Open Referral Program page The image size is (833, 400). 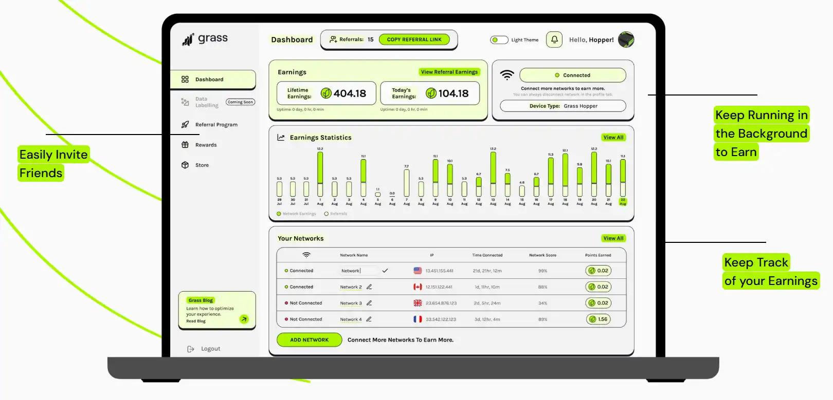216,125
